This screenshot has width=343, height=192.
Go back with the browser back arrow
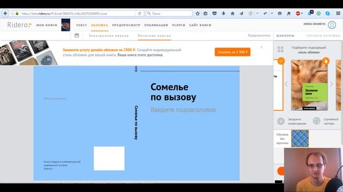[5, 13]
